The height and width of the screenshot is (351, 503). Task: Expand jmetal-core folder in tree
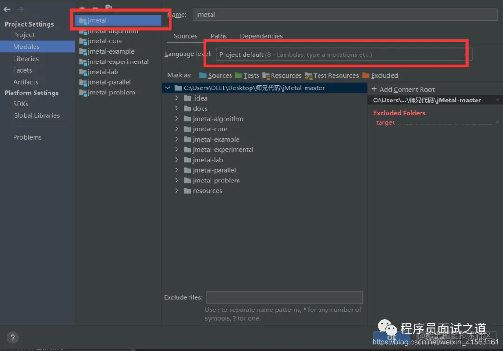[177, 128]
